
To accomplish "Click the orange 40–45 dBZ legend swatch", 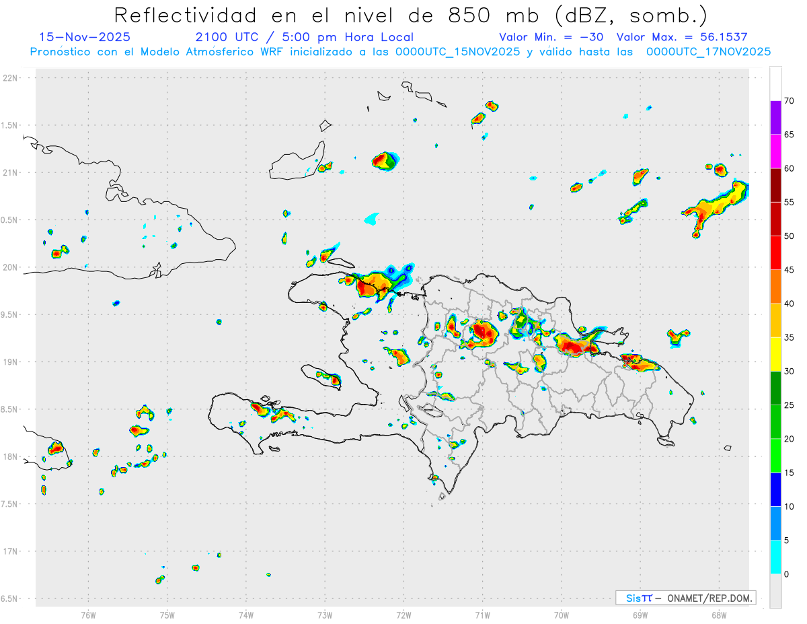I will (x=775, y=287).
